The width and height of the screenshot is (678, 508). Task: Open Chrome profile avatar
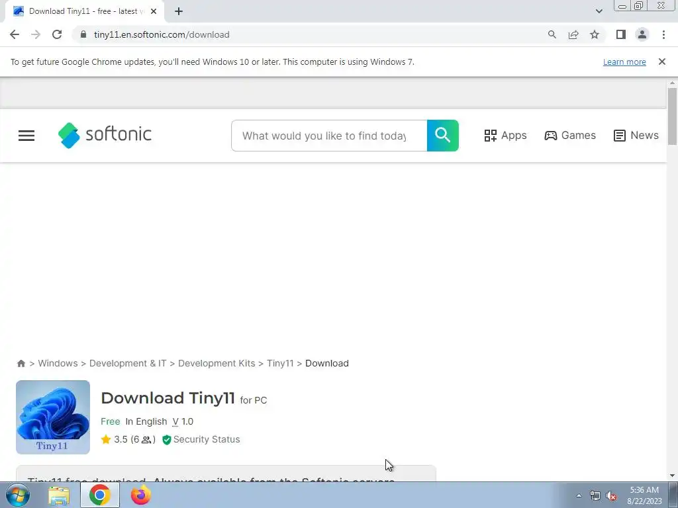point(642,34)
